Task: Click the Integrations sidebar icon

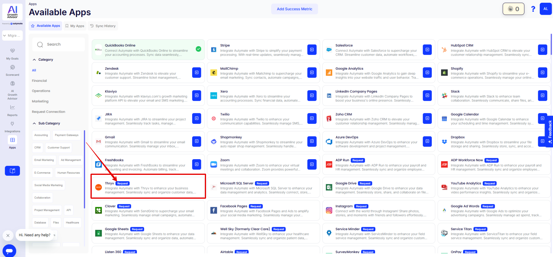Action: pyautogui.click(x=12, y=127)
